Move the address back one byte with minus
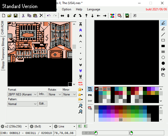Screen dimensions: 168x136 pos(80,47)
